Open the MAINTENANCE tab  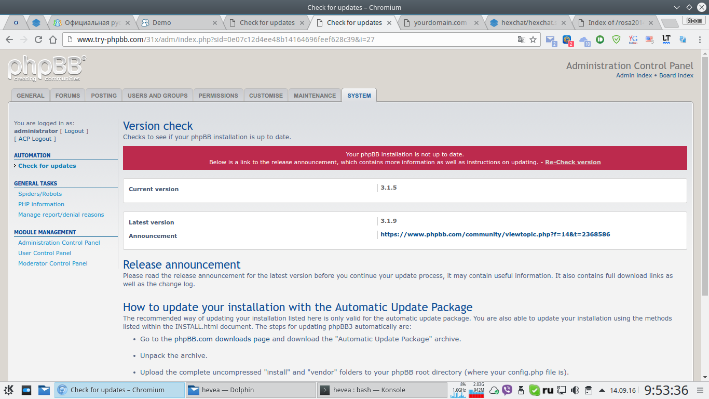(315, 96)
